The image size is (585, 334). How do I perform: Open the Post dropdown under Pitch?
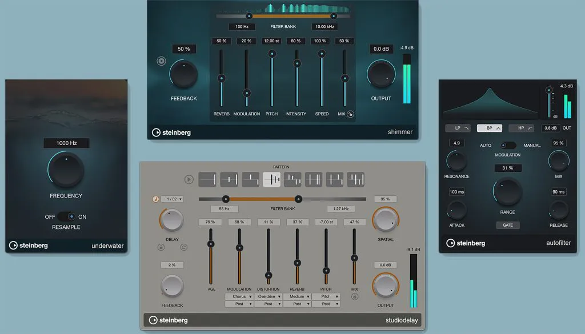tap(326, 304)
